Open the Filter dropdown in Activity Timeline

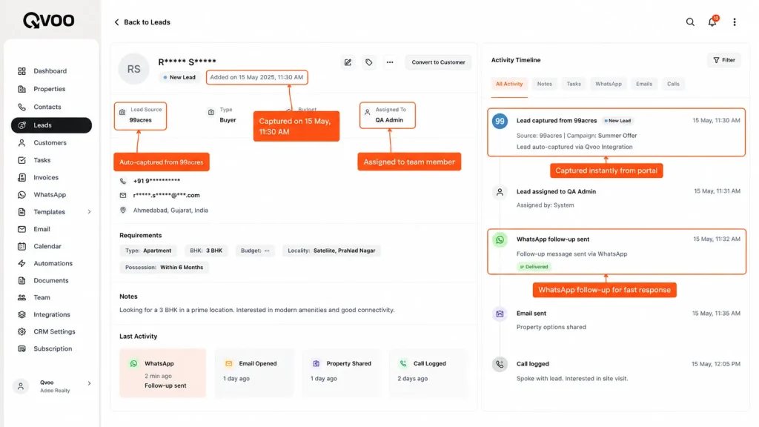pyautogui.click(x=724, y=60)
